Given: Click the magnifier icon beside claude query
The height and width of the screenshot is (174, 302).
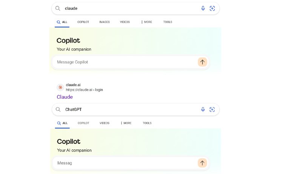Looking at the screenshot, I should point(58,8).
